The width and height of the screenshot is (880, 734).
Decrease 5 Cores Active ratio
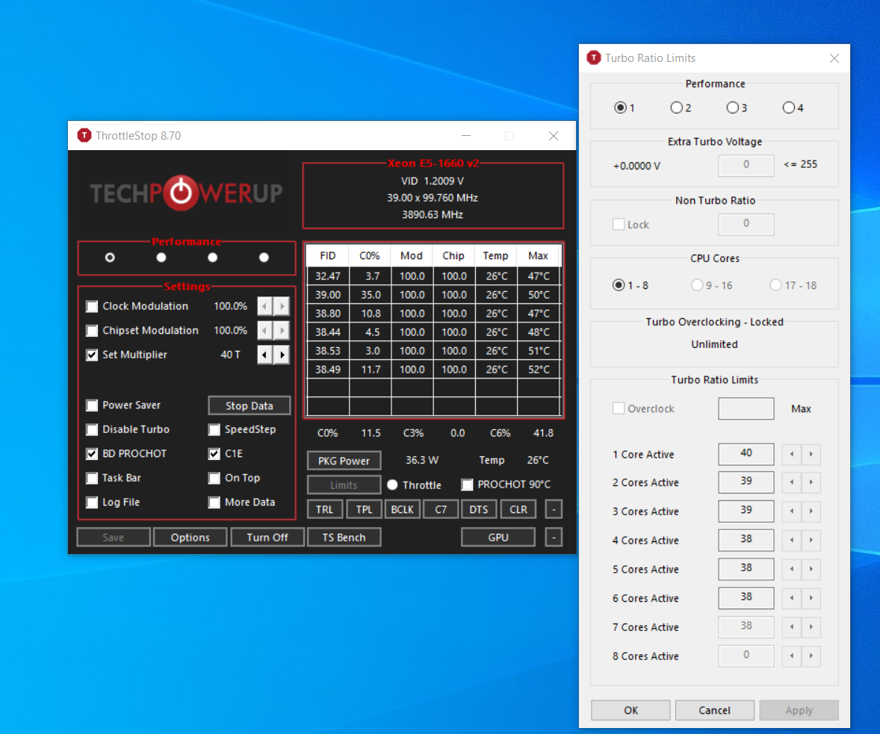pos(792,569)
